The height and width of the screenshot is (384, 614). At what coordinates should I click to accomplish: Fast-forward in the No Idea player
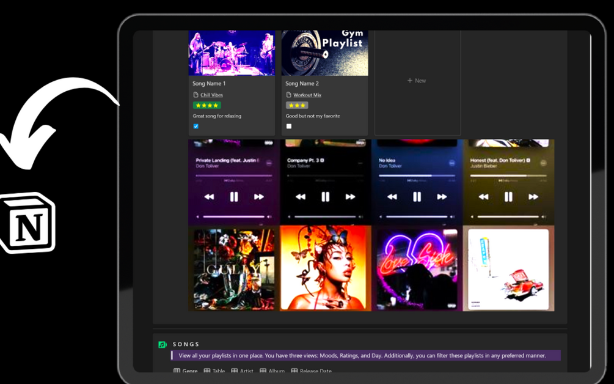442,197
